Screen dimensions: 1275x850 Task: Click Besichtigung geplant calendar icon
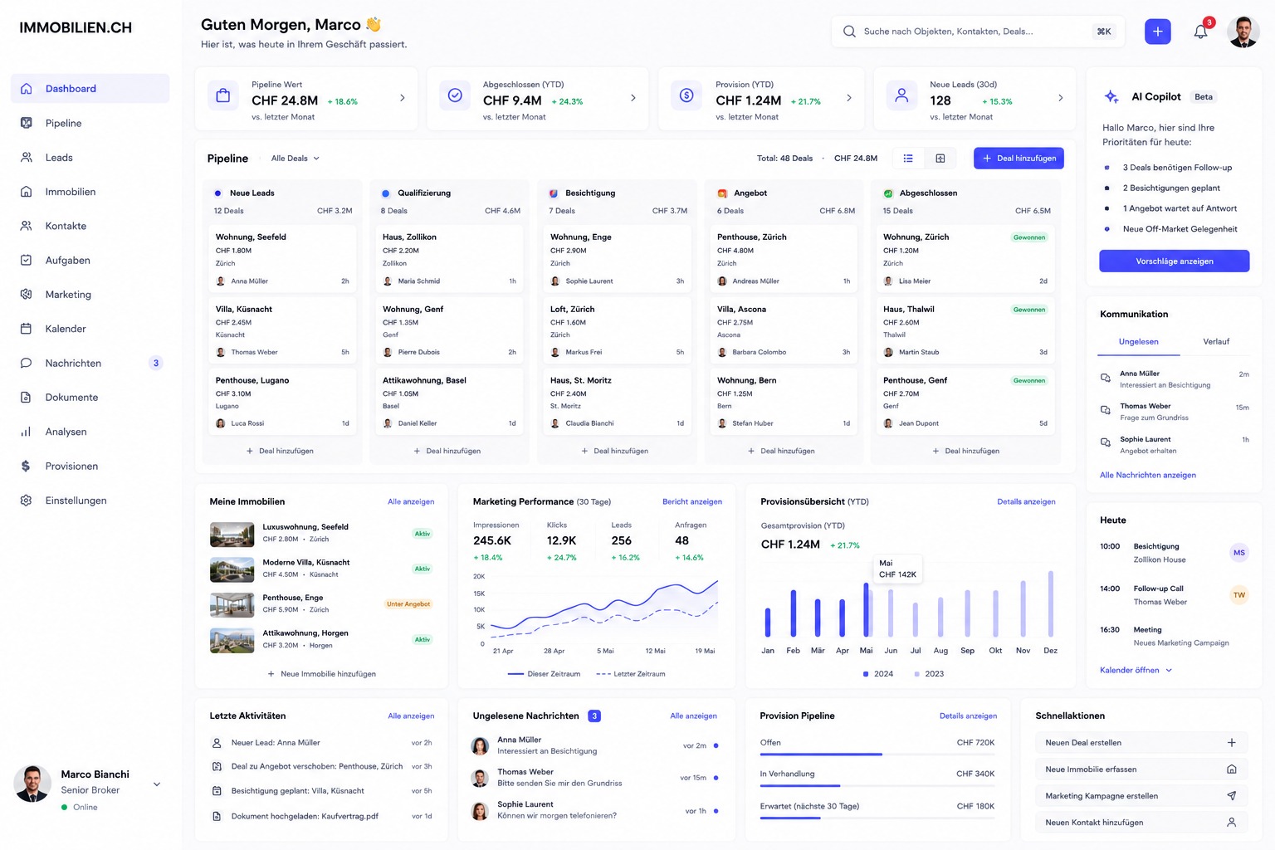pyautogui.click(x=217, y=791)
